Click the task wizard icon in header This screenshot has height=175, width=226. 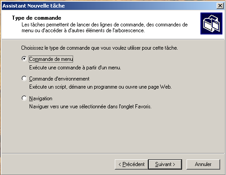click(x=211, y=23)
